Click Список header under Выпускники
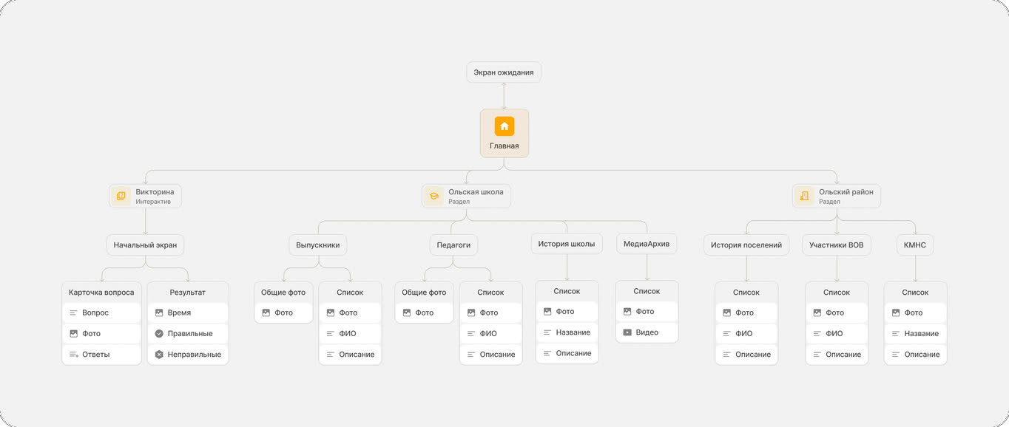Image resolution: width=1009 pixels, height=427 pixels. point(350,292)
